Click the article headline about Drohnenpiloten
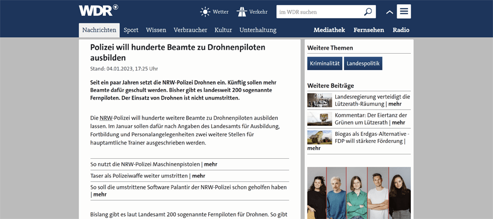 pyautogui.click(x=178, y=53)
